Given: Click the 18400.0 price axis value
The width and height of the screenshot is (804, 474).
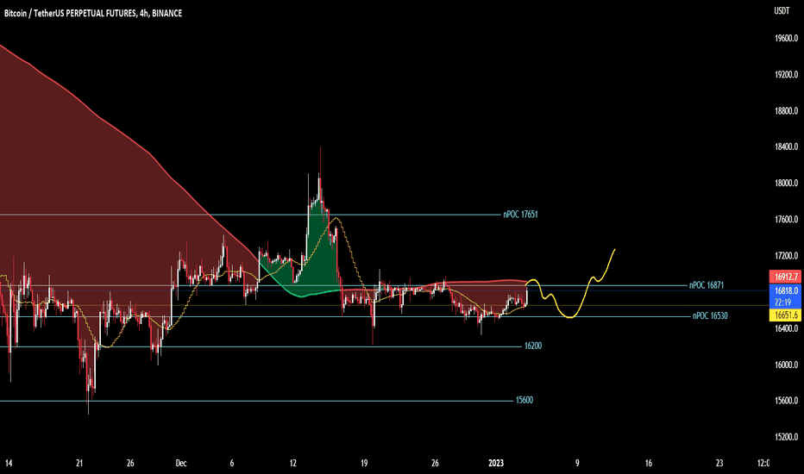Looking at the screenshot, I should coord(786,147).
